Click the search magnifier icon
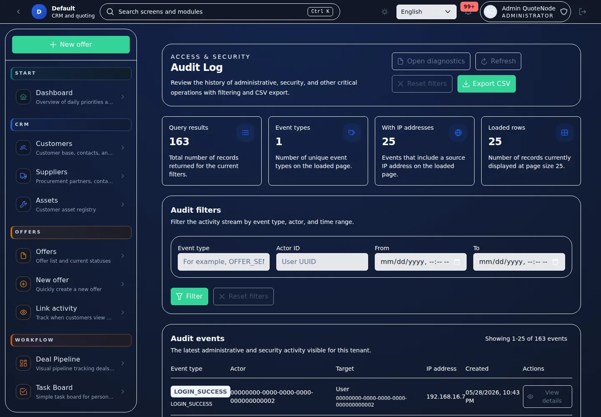 click(x=110, y=12)
